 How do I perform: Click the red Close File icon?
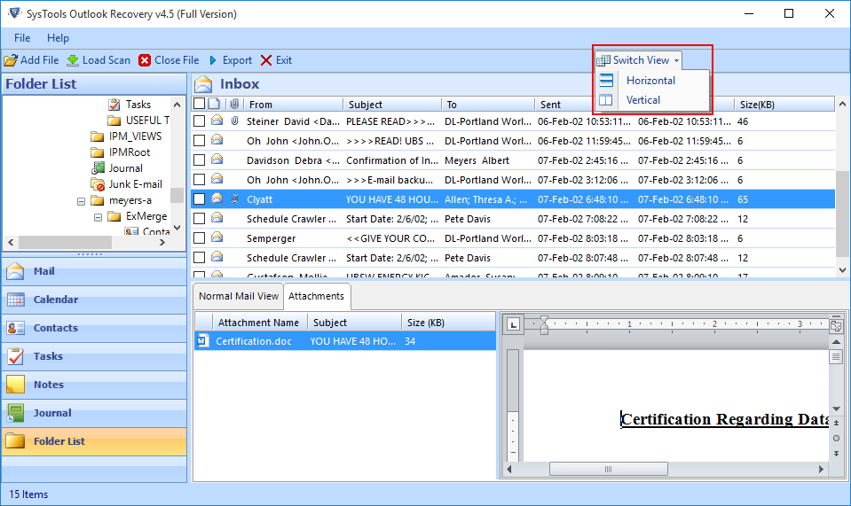click(x=145, y=60)
